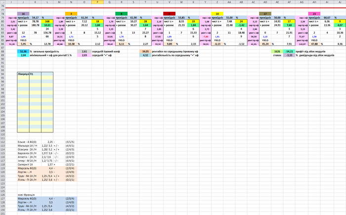Image resolution: width=346 pixels, height=215 pixels.
Task: Click the 'Ельче' cell in row 112
Action: (23, 142)
